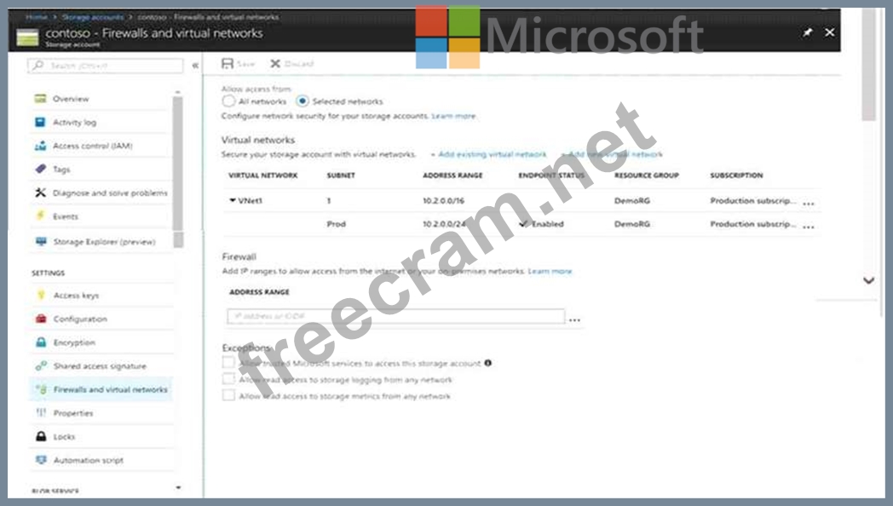Click the Automation script icon
893x506 pixels.
pyautogui.click(x=41, y=460)
